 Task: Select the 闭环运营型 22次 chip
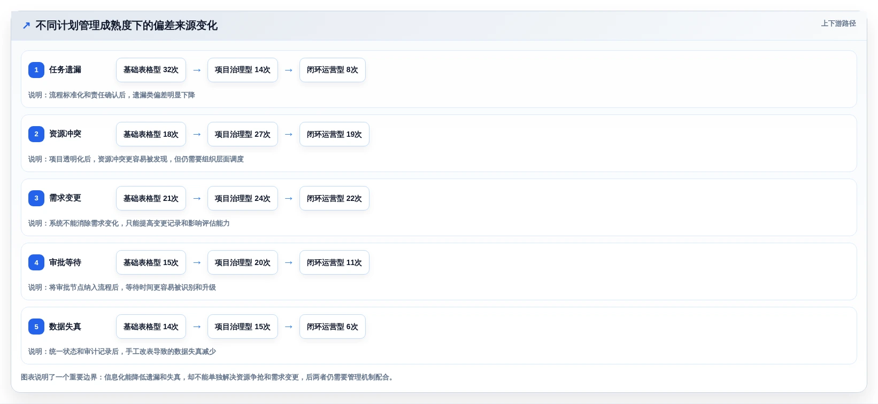334,198
